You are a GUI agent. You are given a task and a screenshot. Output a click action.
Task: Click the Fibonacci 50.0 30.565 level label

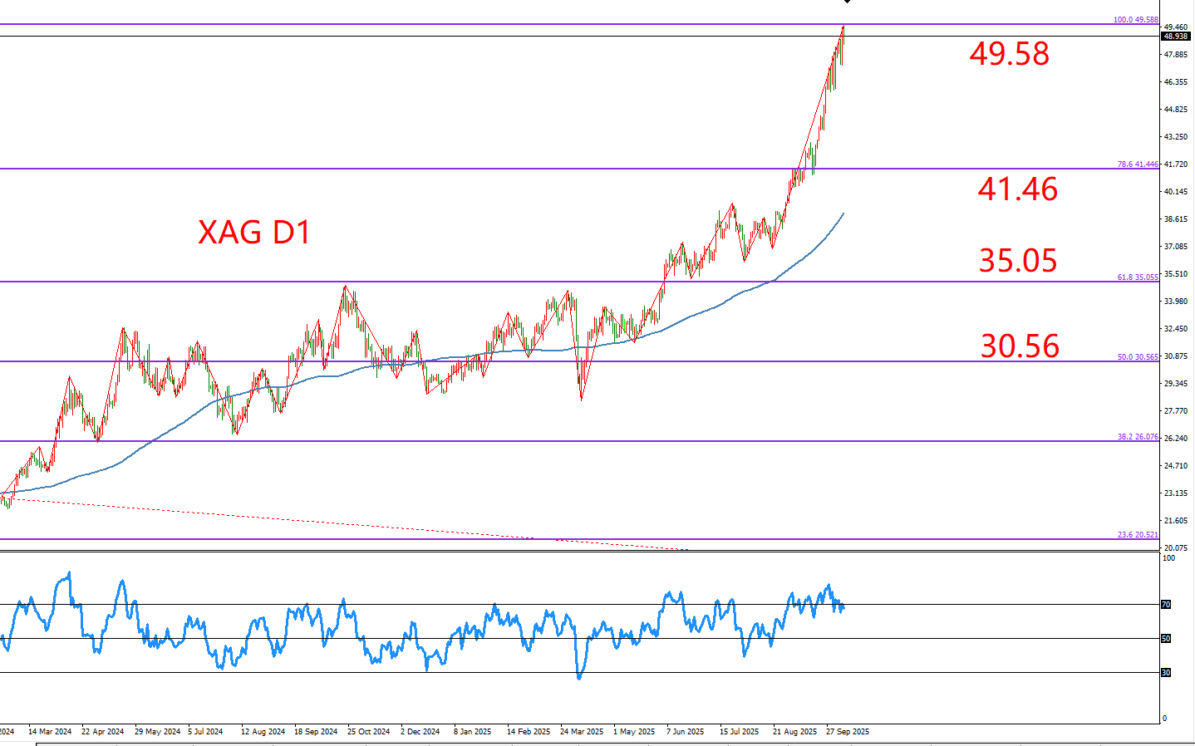pos(1137,357)
